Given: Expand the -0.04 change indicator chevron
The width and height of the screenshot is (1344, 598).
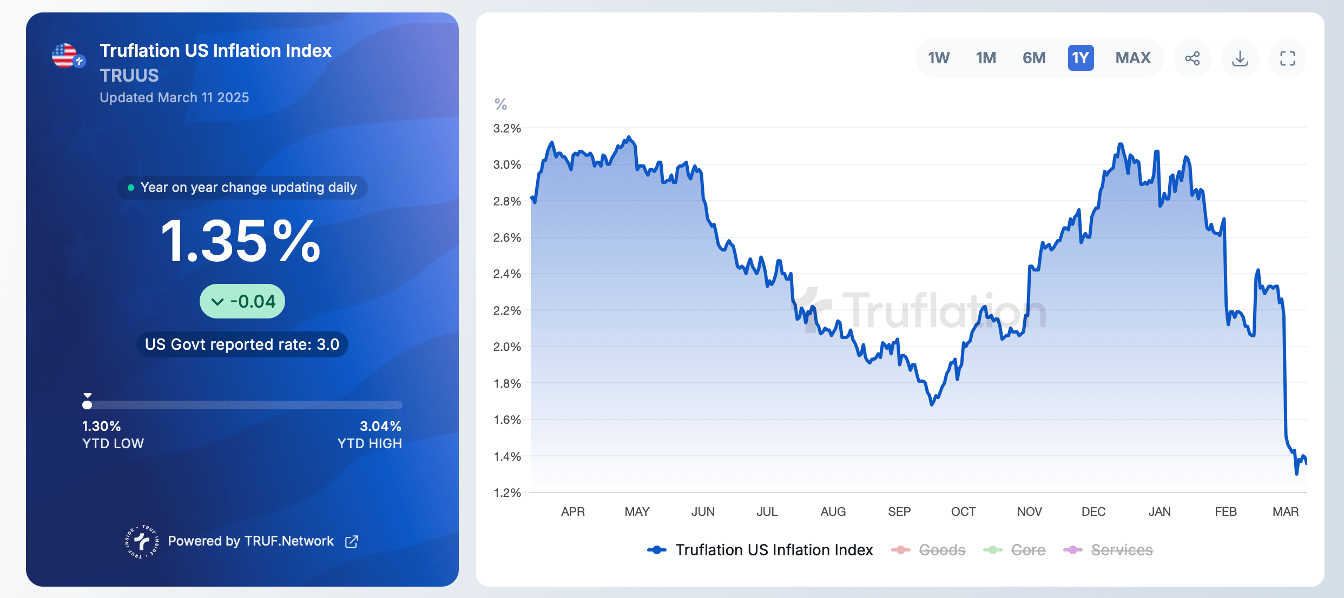Looking at the screenshot, I should [218, 302].
